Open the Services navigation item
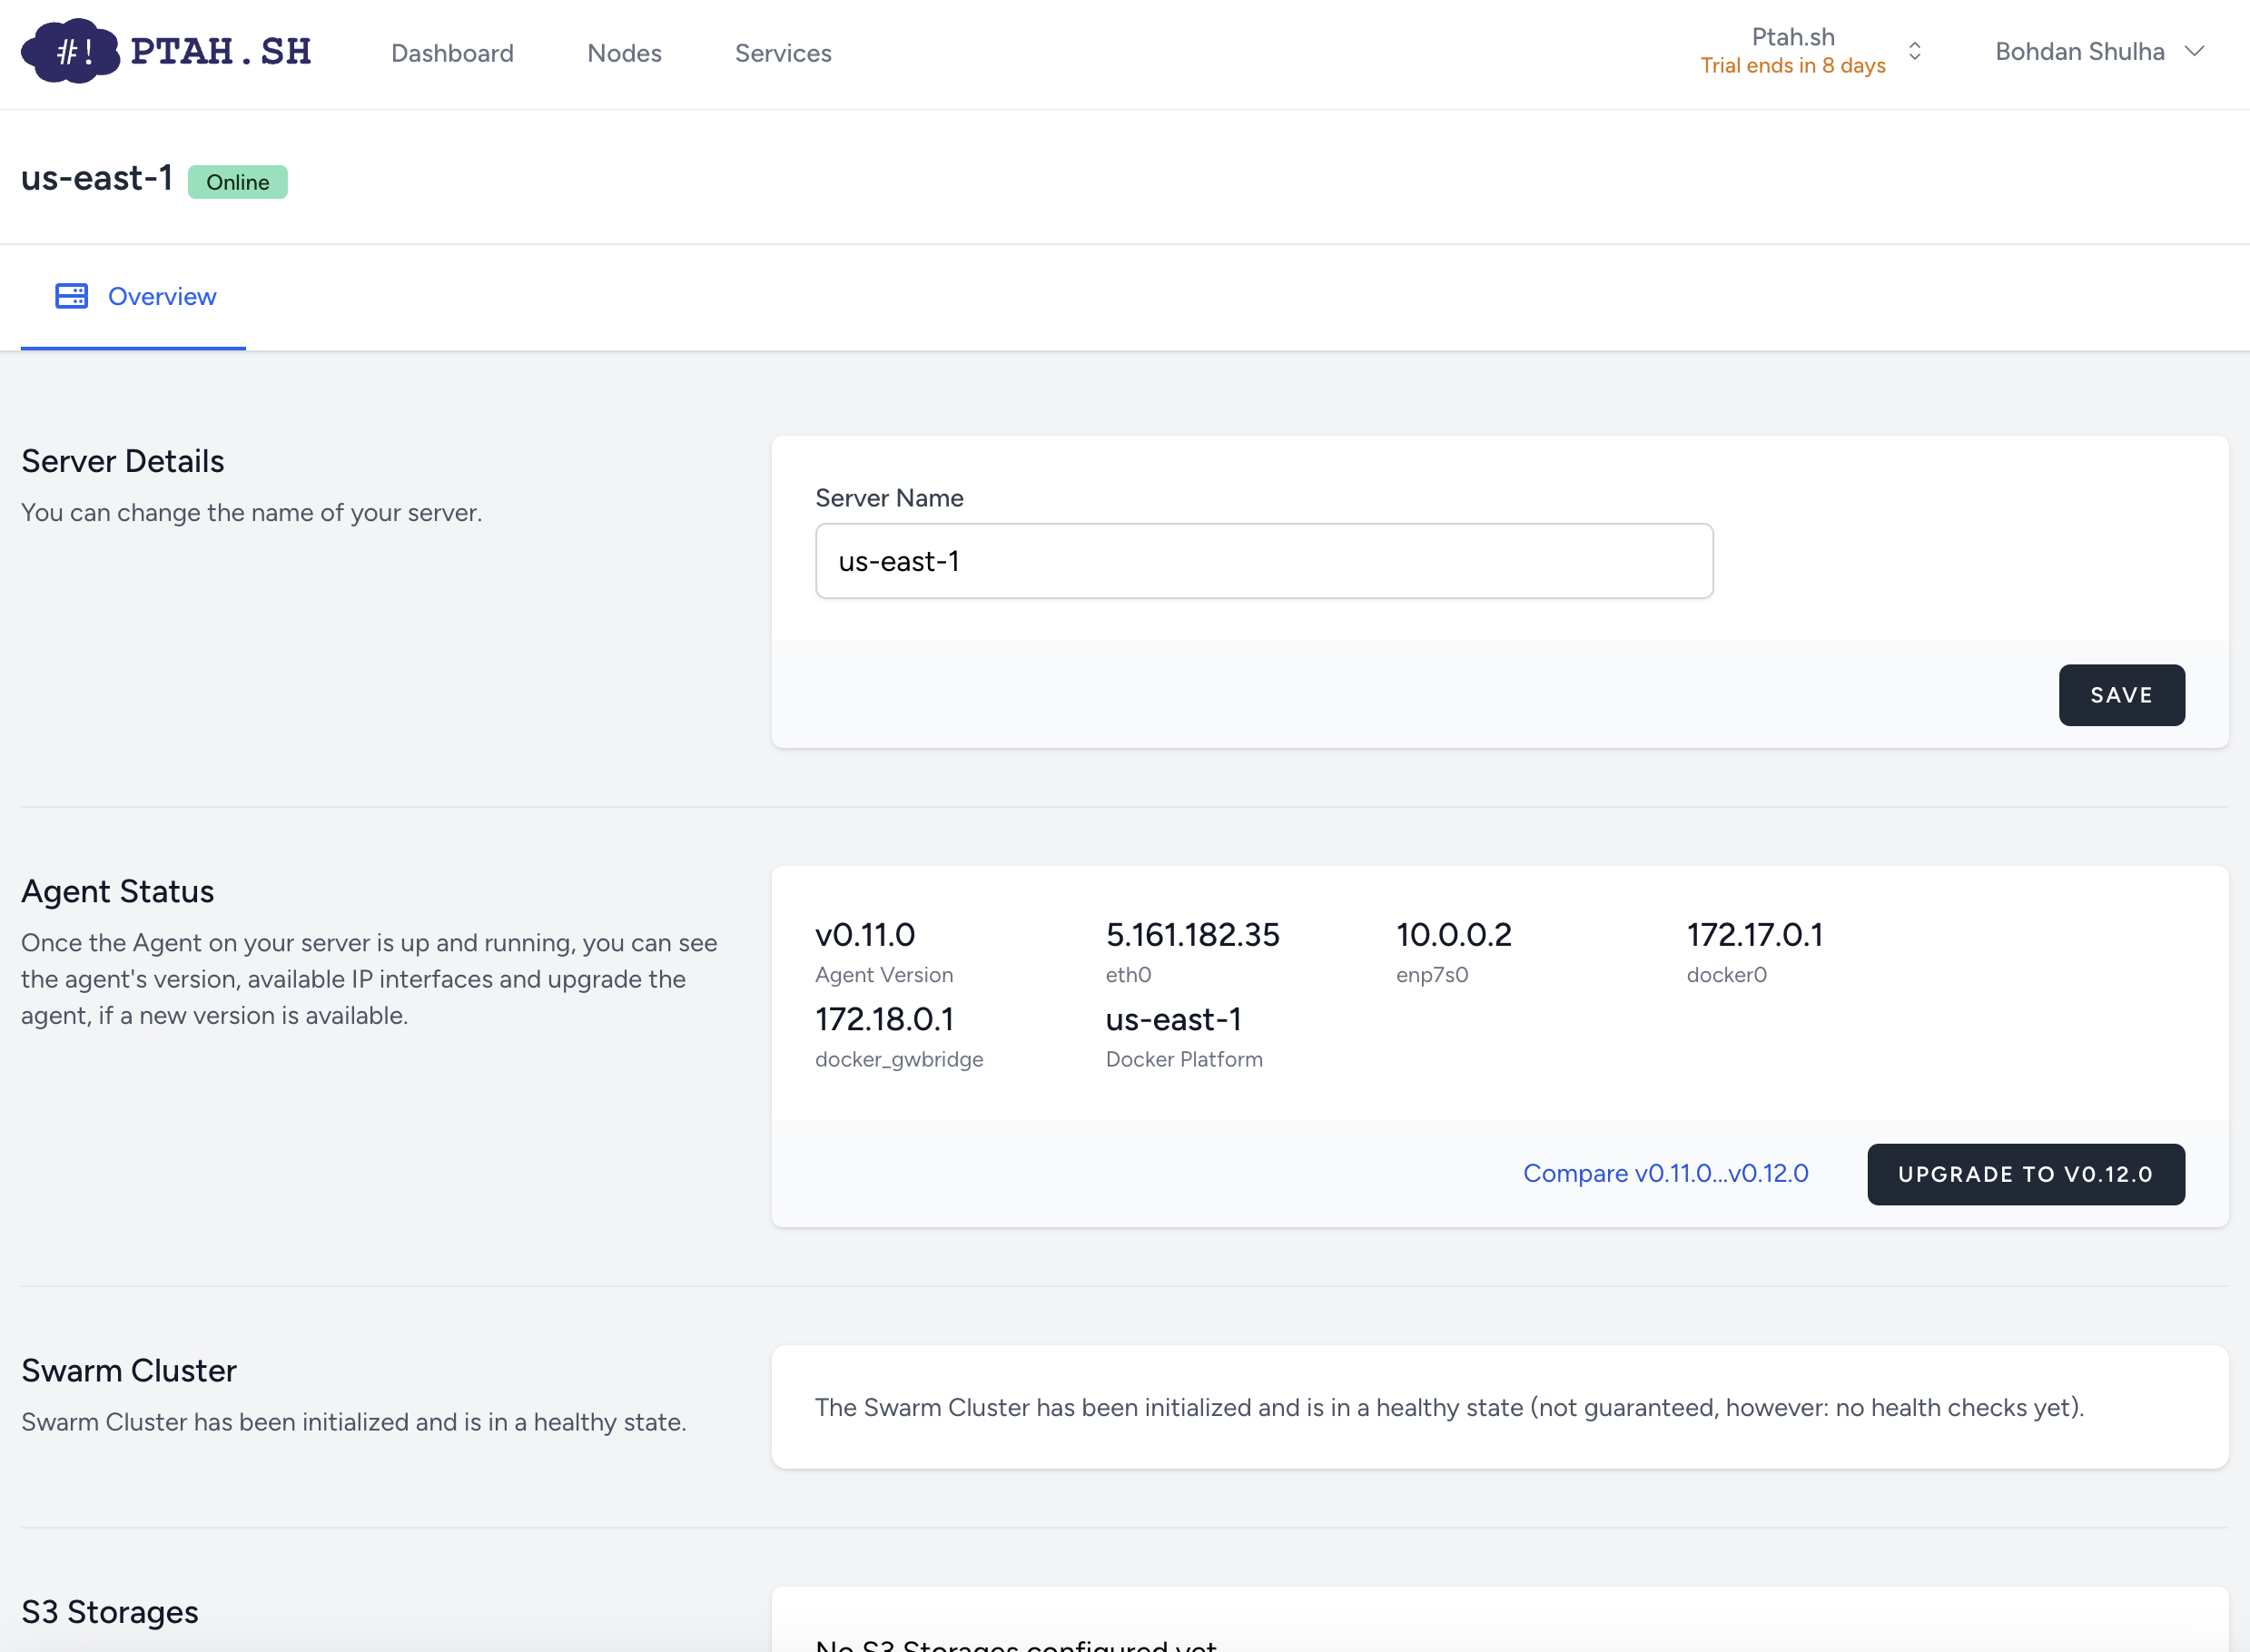 point(784,53)
